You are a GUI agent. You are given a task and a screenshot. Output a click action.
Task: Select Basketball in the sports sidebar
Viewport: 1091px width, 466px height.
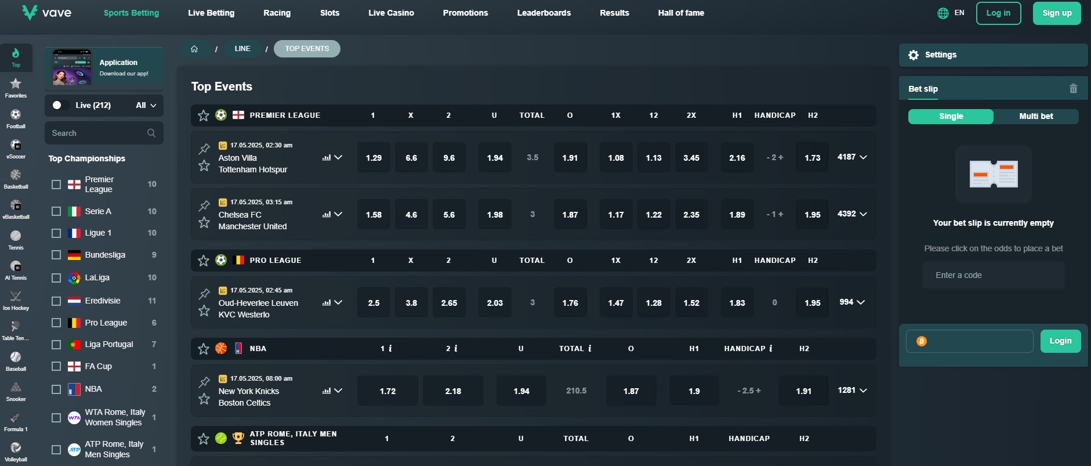[16, 178]
